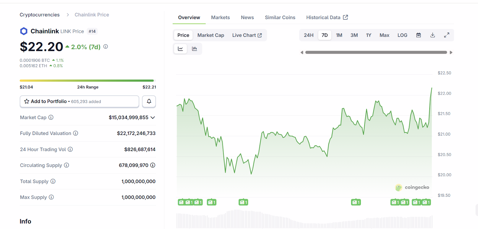This screenshot has height=229, width=478.
Task: Expand chart to fullscreen
Action: pos(447,35)
